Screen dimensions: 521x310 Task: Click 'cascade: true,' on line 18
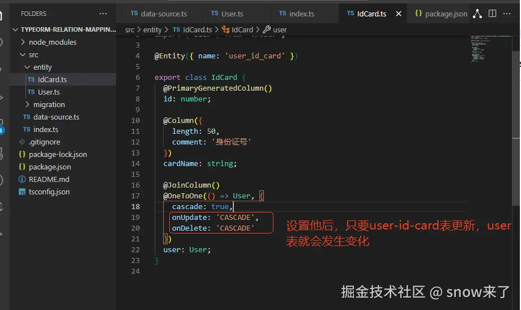click(x=202, y=206)
